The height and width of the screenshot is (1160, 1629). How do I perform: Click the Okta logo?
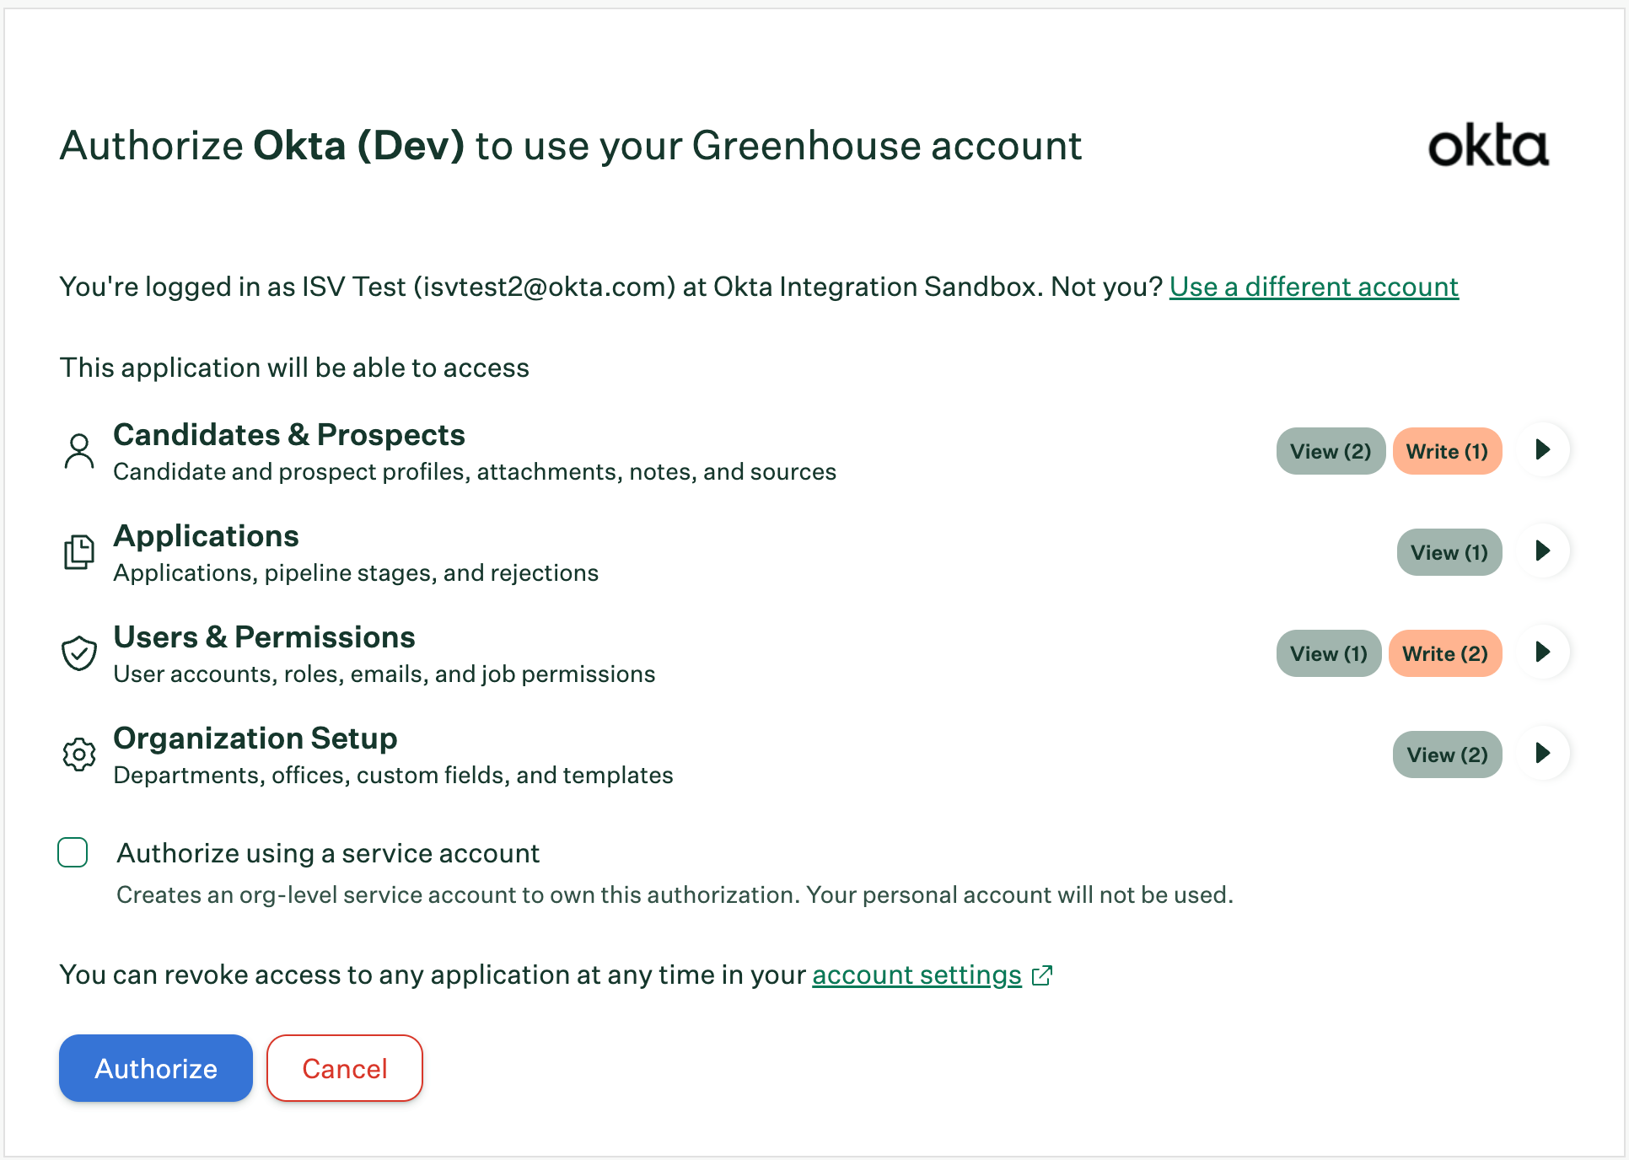click(1488, 145)
